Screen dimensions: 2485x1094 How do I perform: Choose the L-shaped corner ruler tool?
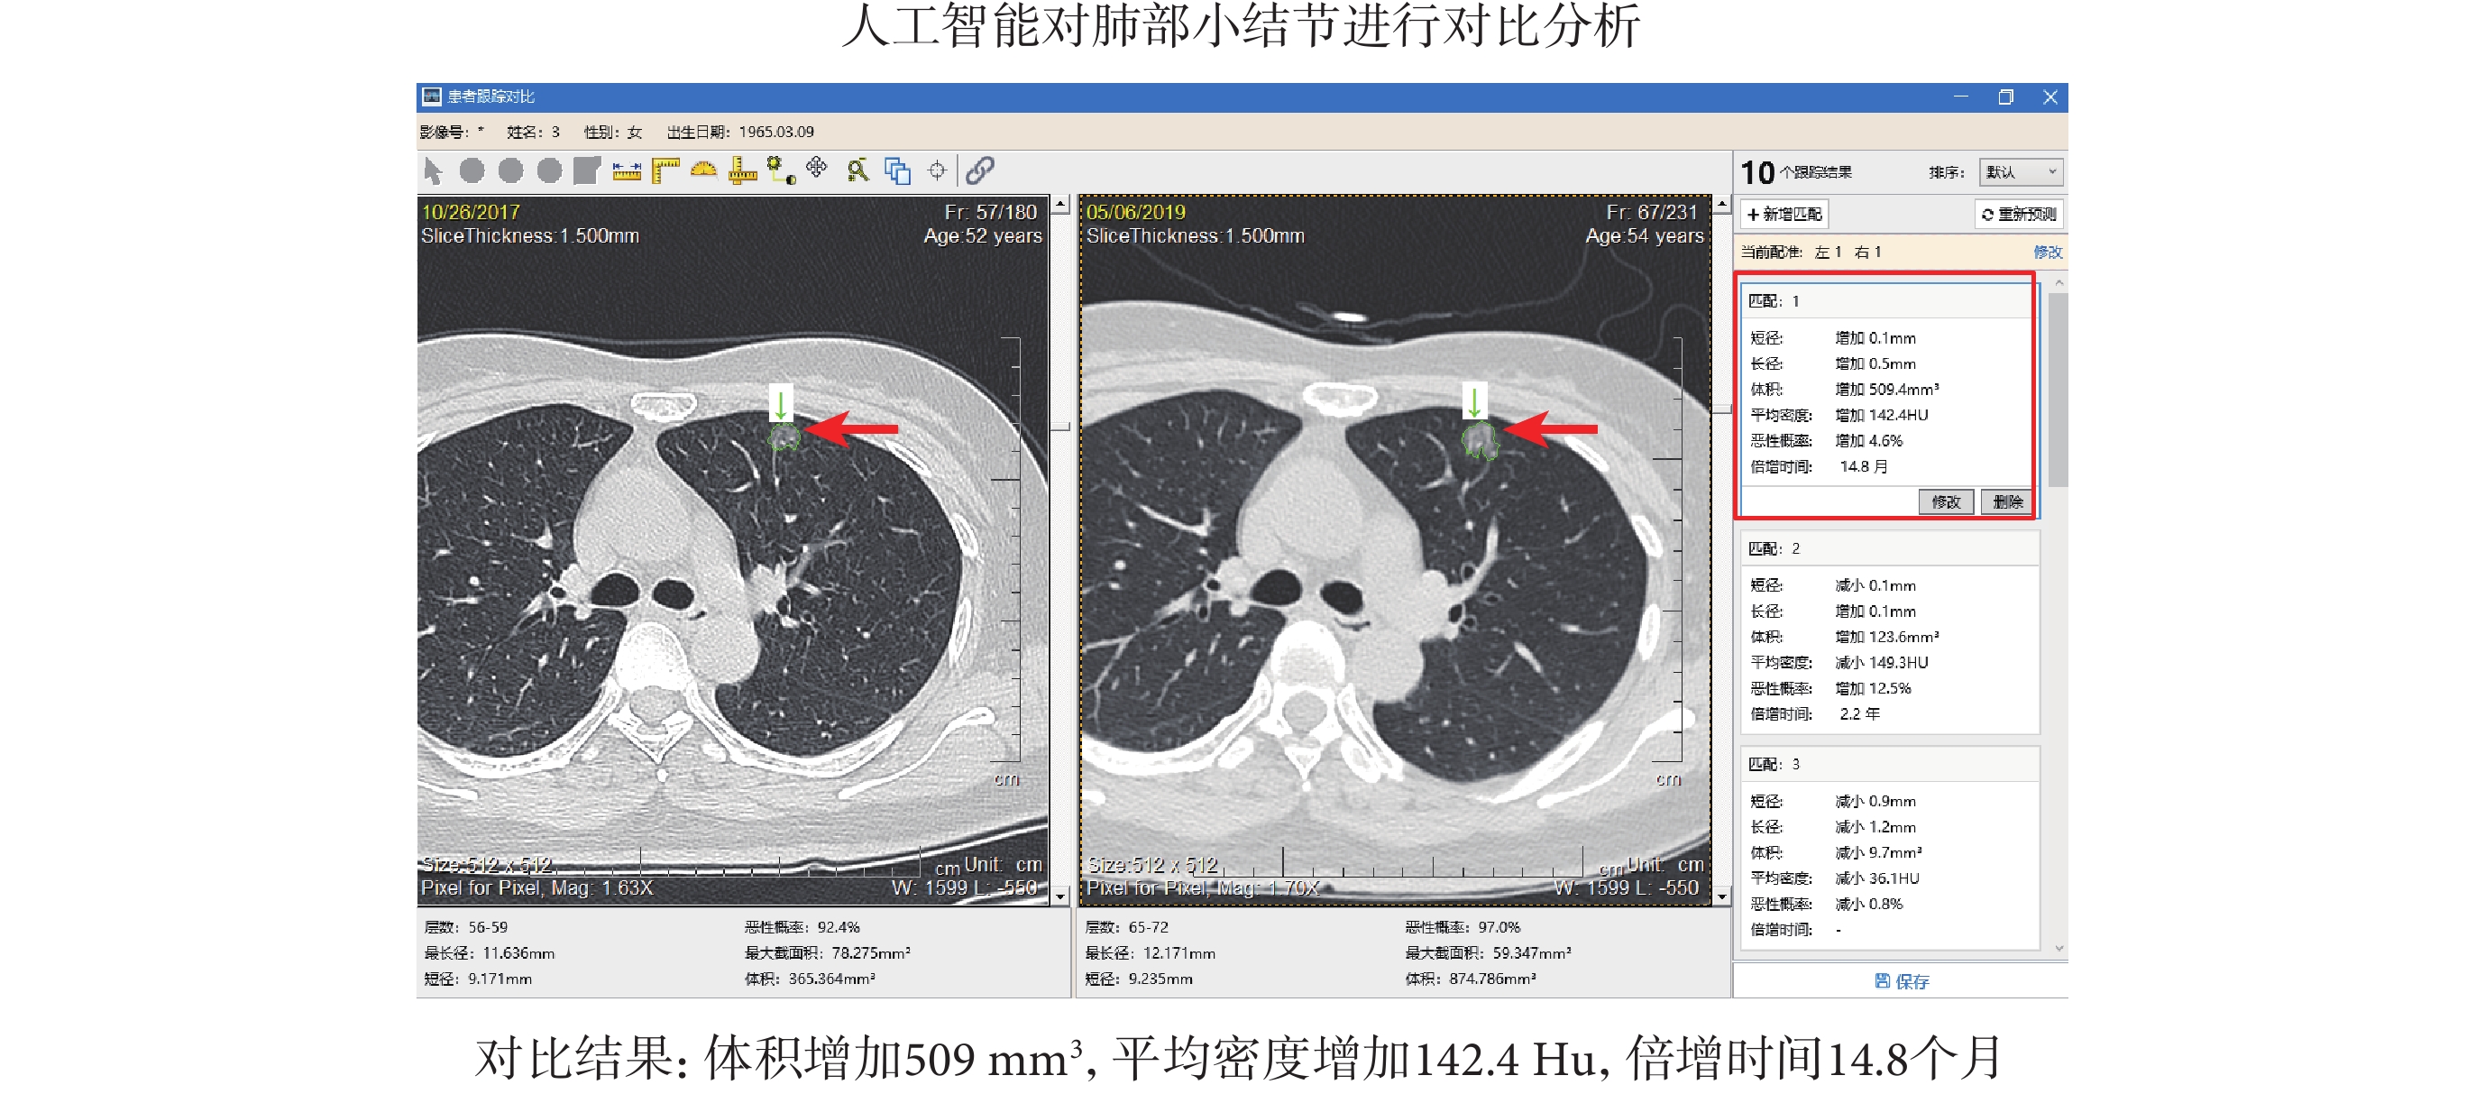click(665, 170)
